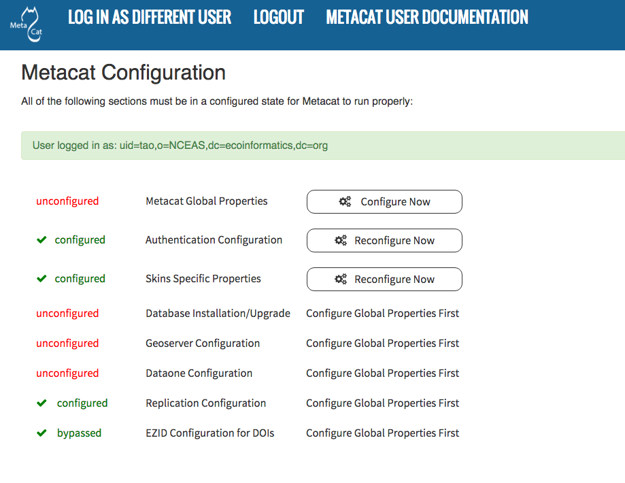Image resolution: width=625 pixels, height=483 pixels.
Task: Click the Metacat Configuration page heading
Action: pyautogui.click(x=123, y=72)
